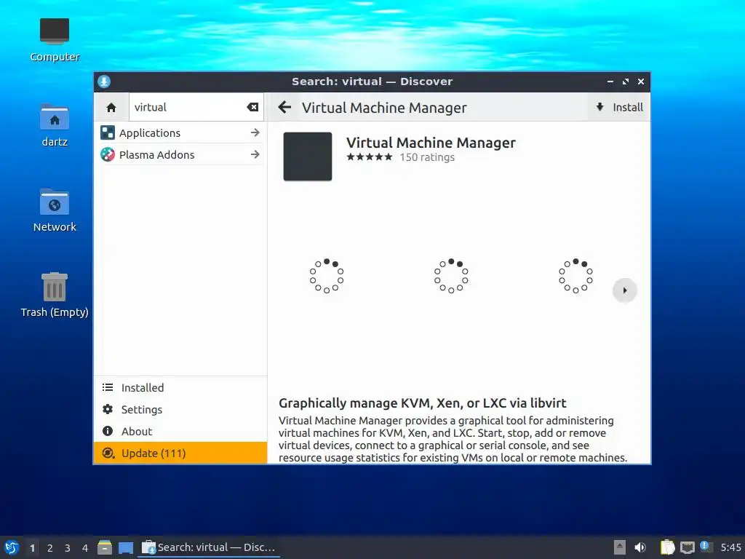Click the third loading screenshot placeholder
This screenshot has height=559, width=745.
pos(576,276)
